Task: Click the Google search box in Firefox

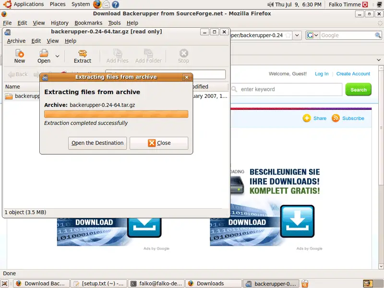Action: [x=347, y=35]
